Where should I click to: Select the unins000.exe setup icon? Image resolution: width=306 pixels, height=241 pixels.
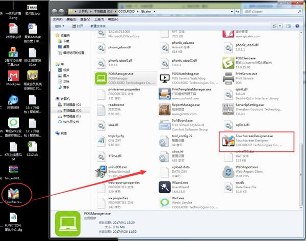pos(101,172)
